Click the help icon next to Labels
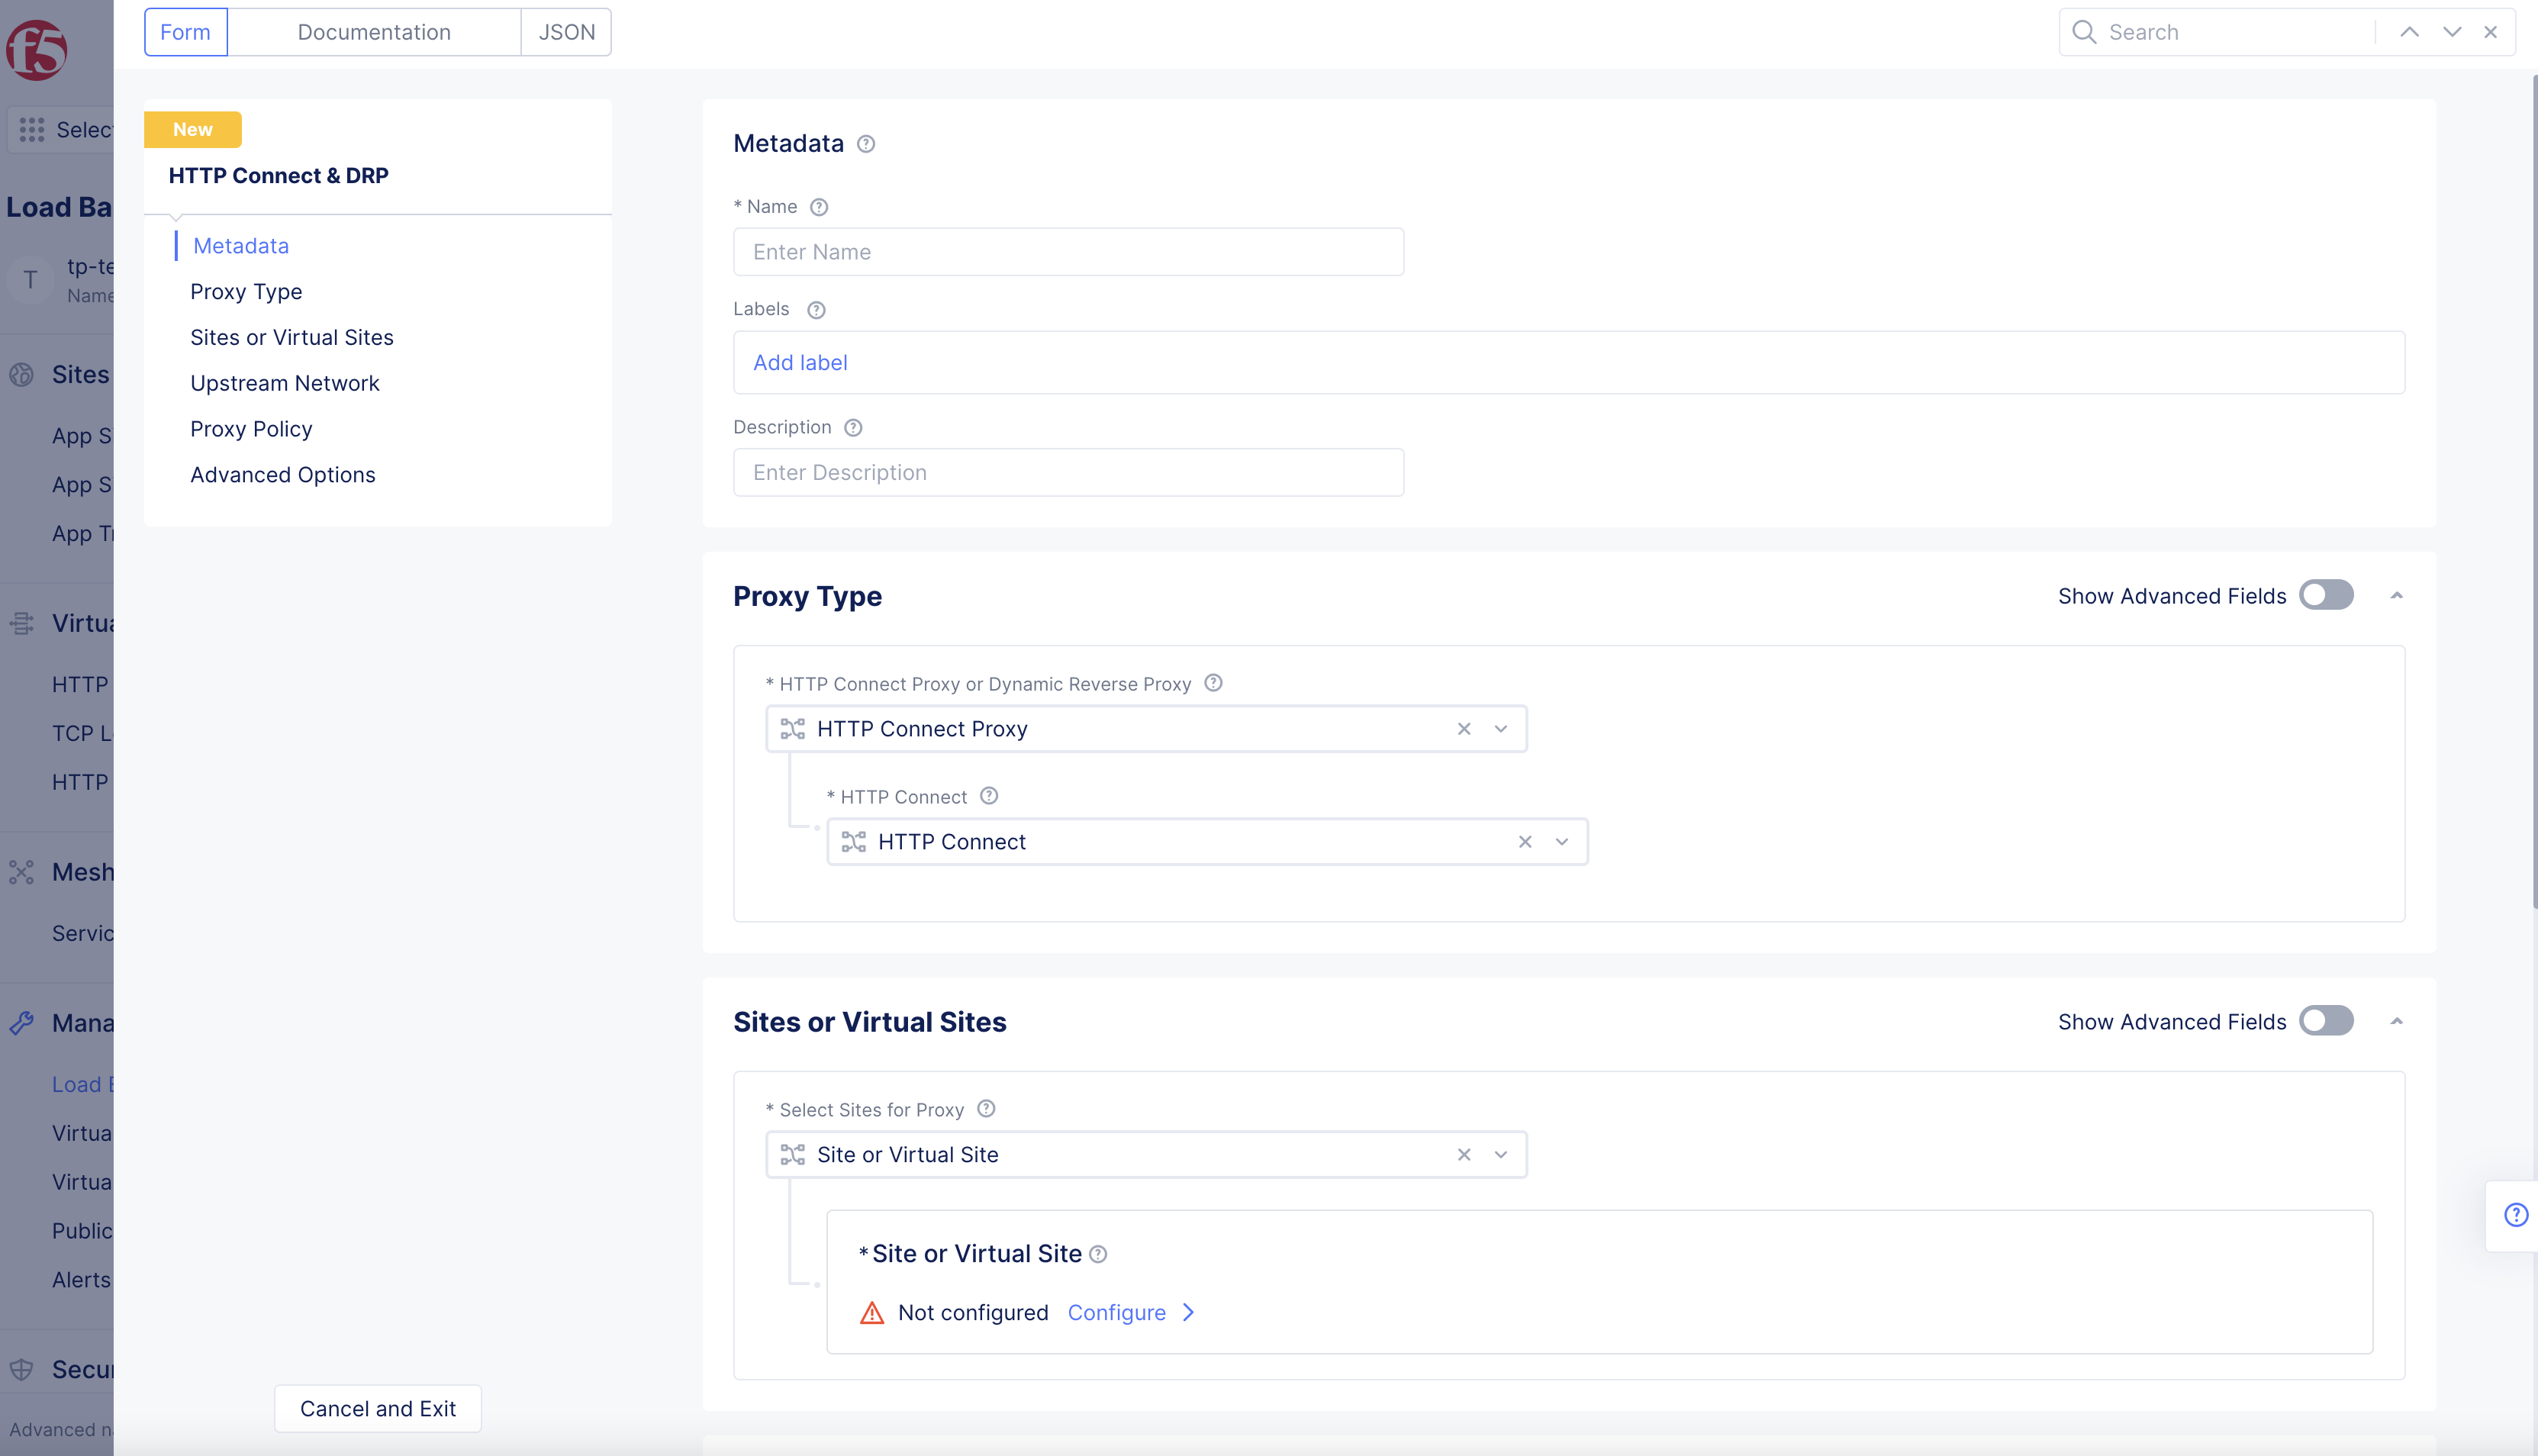 tap(816, 310)
